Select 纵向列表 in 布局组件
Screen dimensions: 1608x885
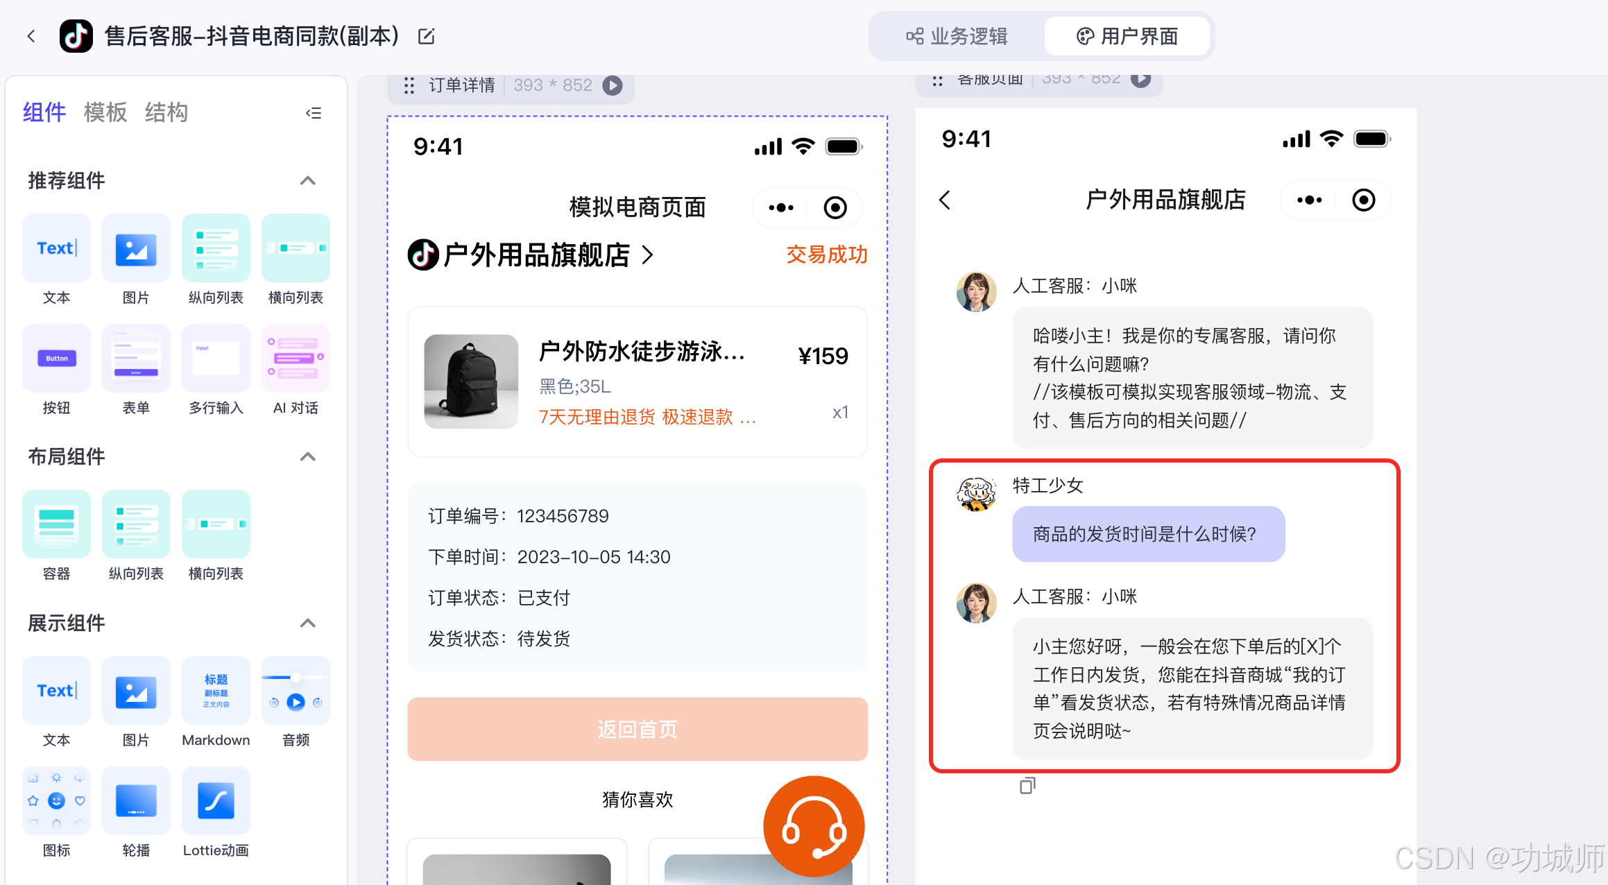point(136,535)
